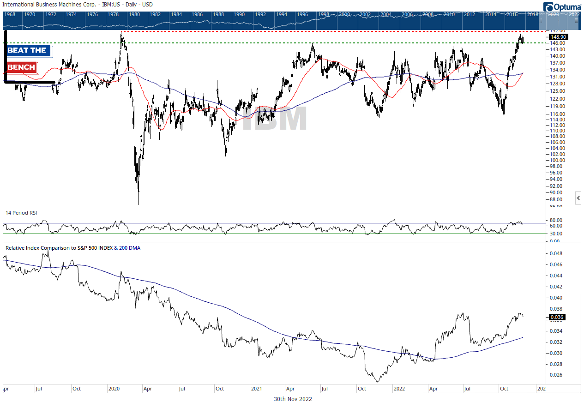This screenshot has width=584, height=408.
Task: Jump to 2016 in the overview timeline
Action: tap(512, 15)
